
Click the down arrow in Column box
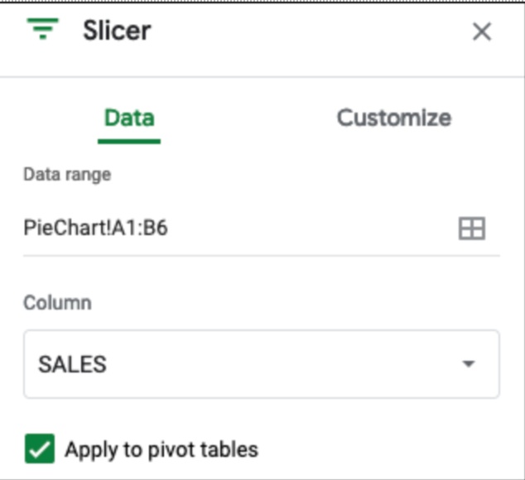pyautogui.click(x=469, y=364)
